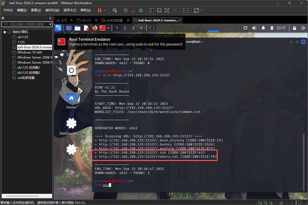308x205 pixels.
Task: Click the VMware snapshot manager icon
Action: point(141,10)
